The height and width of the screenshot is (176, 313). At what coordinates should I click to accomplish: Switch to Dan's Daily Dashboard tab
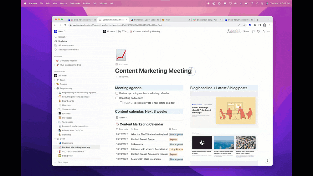pos(239,20)
